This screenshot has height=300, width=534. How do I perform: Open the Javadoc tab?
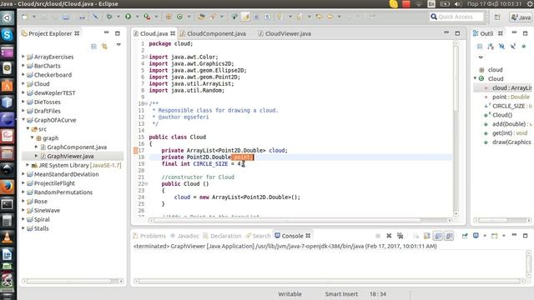point(184,236)
